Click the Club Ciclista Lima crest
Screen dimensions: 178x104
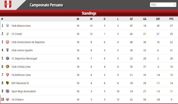(x=8, y=67)
